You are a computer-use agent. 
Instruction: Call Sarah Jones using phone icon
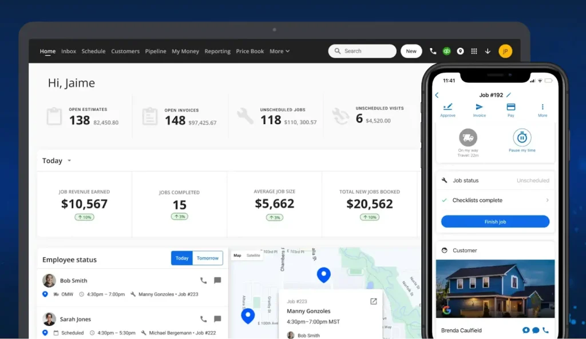203,319
